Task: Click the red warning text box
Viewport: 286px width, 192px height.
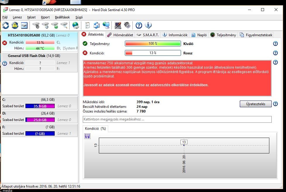Action: pos(177,78)
